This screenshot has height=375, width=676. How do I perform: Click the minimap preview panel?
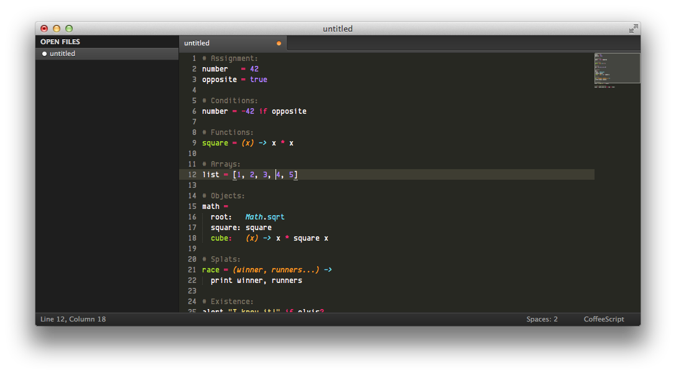pos(617,68)
